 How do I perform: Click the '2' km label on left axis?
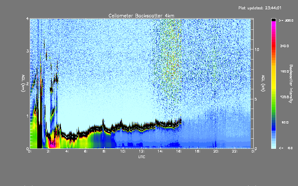28,84
